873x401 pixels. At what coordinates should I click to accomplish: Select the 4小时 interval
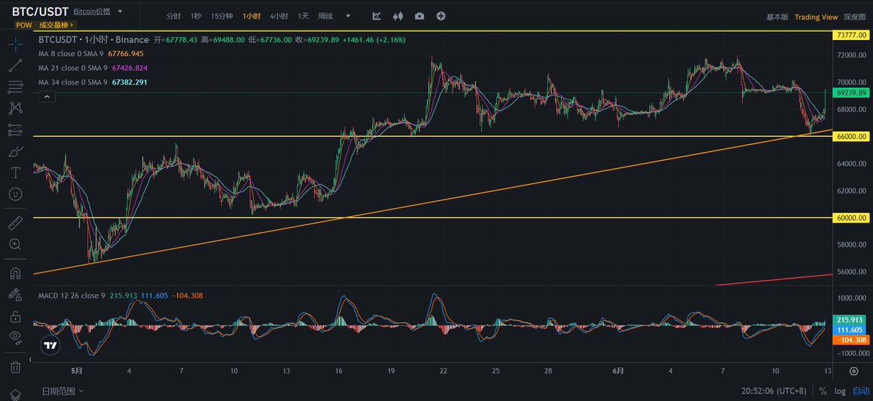click(x=279, y=16)
